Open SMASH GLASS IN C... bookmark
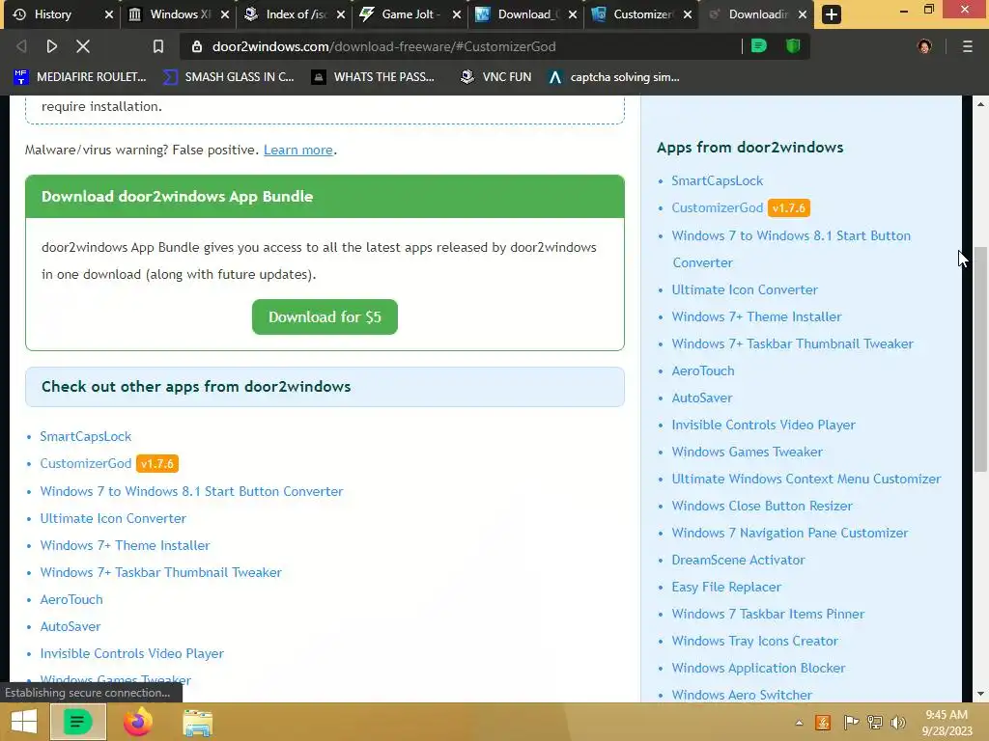Image resolution: width=989 pixels, height=741 pixels. pos(229,77)
